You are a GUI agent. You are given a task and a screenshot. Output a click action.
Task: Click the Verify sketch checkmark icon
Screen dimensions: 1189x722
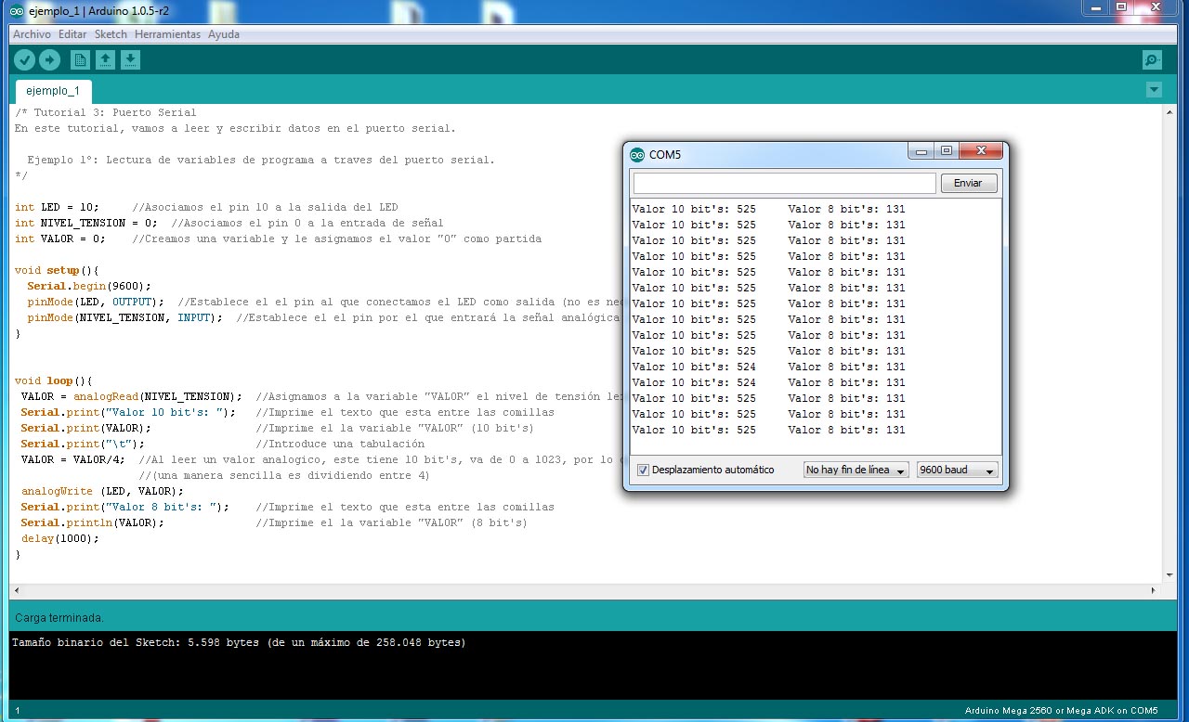(x=25, y=60)
